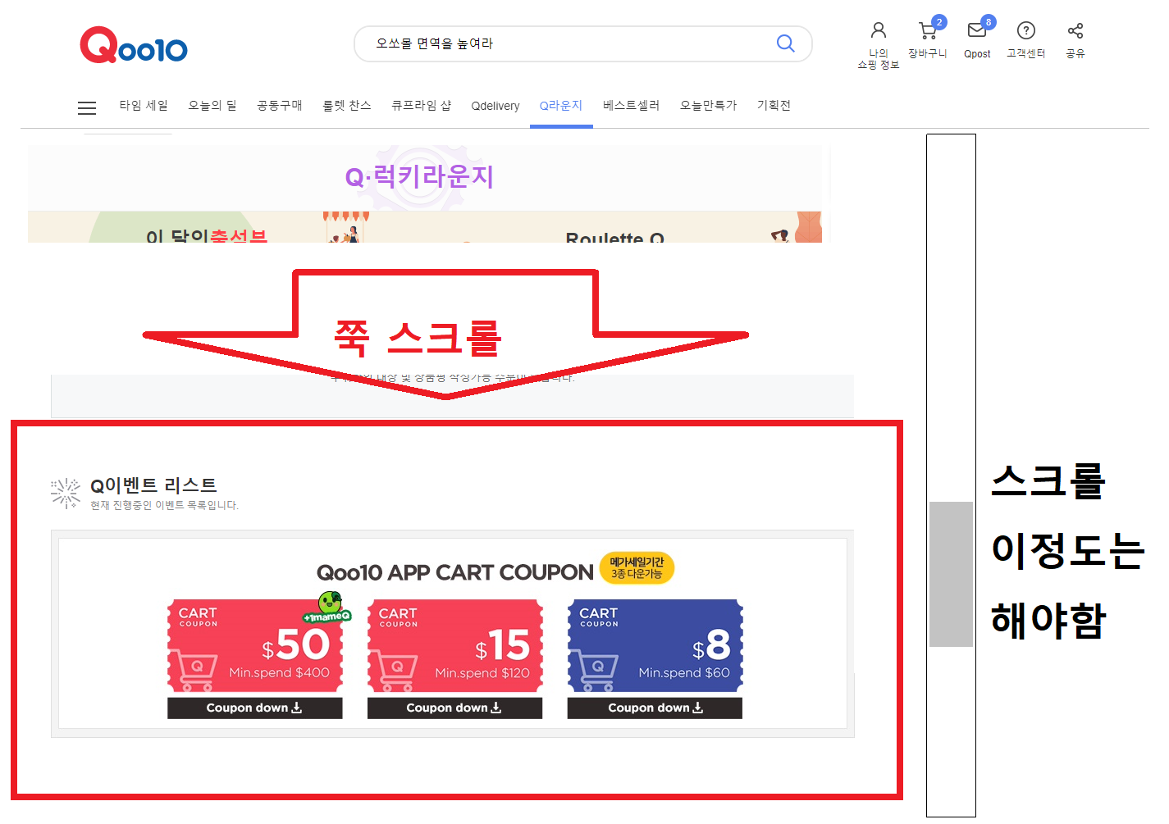The height and width of the screenshot is (824, 1169).
Task: Open 오늘만특가 menu item
Action: click(709, 105)
